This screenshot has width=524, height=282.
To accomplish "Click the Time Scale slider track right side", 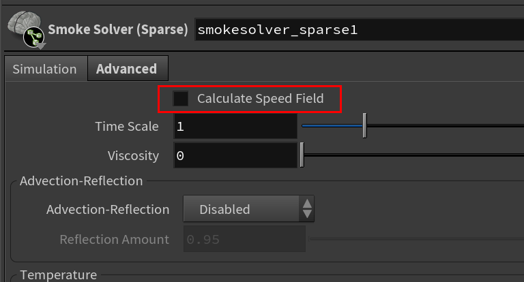I will (446, 126).
